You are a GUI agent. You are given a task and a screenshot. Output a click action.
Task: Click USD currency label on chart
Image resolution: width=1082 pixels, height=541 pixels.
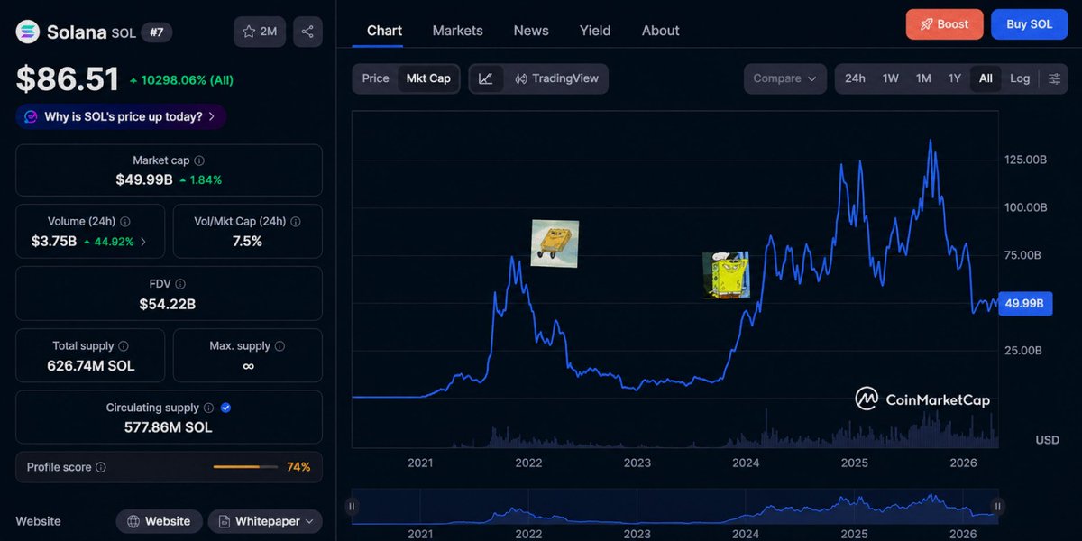point(1047,440)
